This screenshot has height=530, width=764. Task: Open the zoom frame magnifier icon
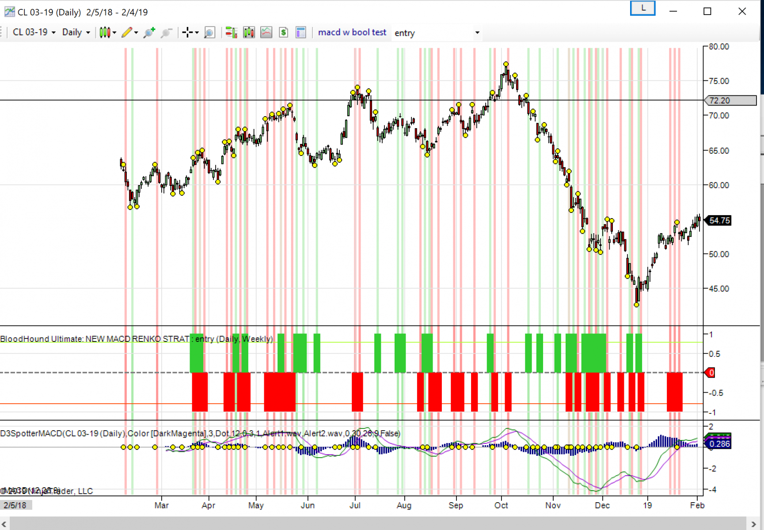[x=210, y=32]
